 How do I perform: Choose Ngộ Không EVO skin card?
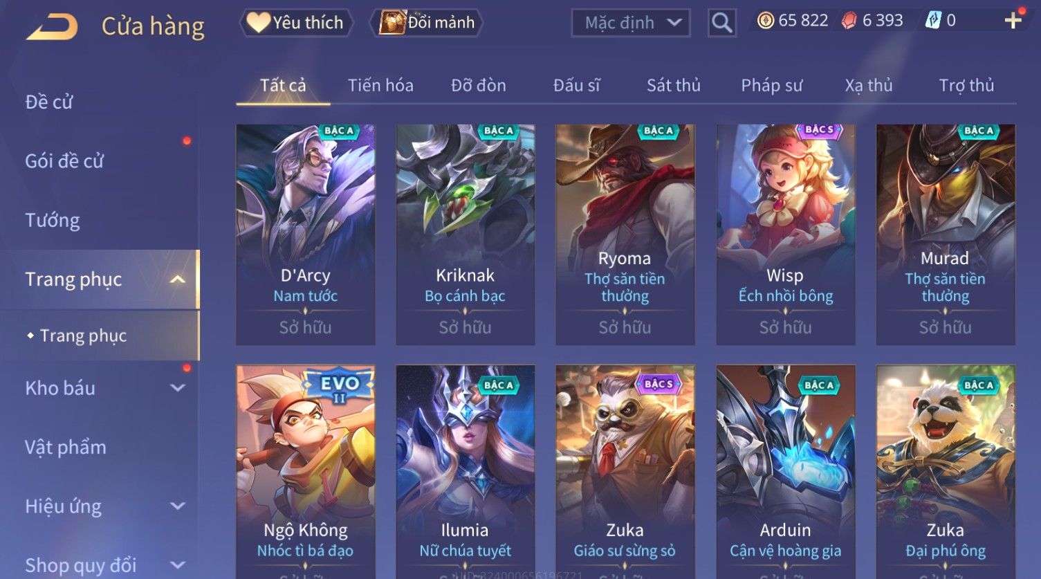click(x=305, y=472)
